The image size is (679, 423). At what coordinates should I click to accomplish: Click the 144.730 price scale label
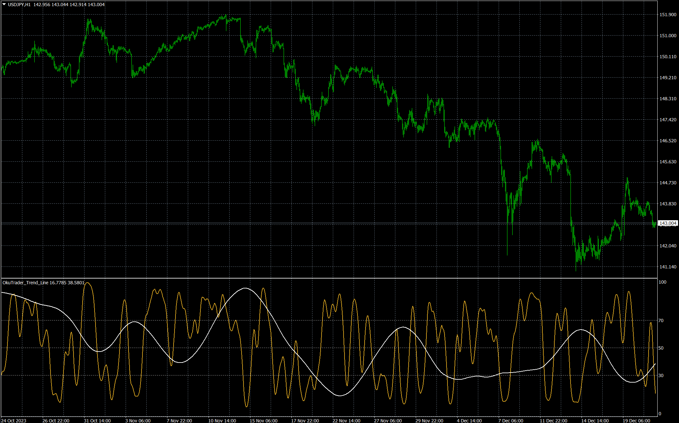[x=668, y=183]
